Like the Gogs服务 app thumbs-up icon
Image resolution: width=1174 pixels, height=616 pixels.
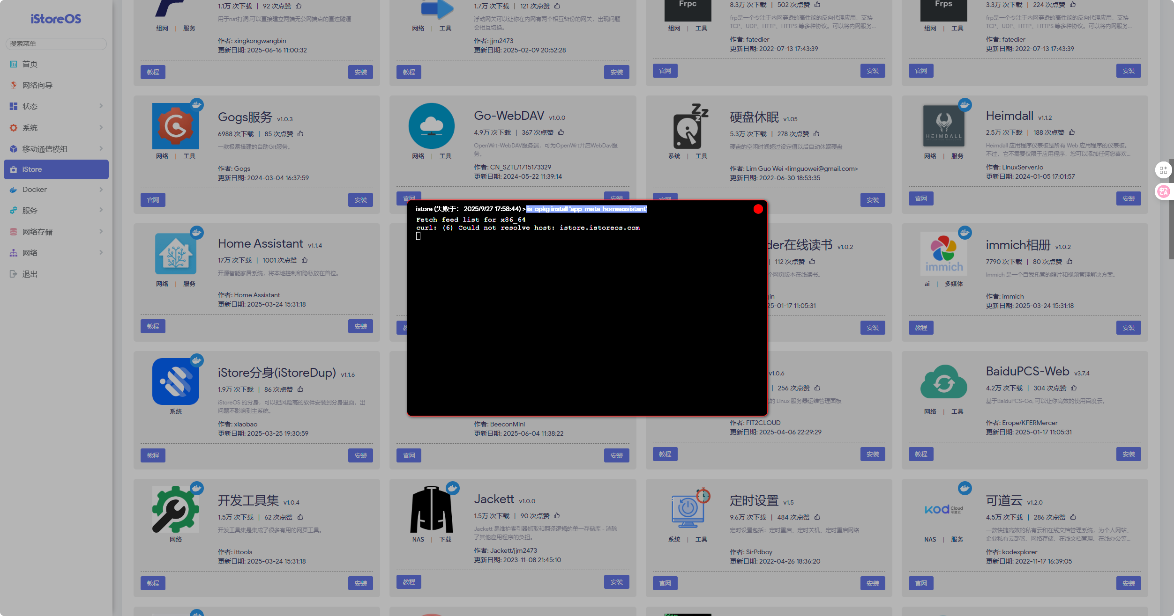(x=300, y=134)
